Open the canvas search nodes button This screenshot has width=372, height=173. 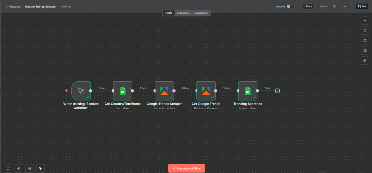[365, 30]
